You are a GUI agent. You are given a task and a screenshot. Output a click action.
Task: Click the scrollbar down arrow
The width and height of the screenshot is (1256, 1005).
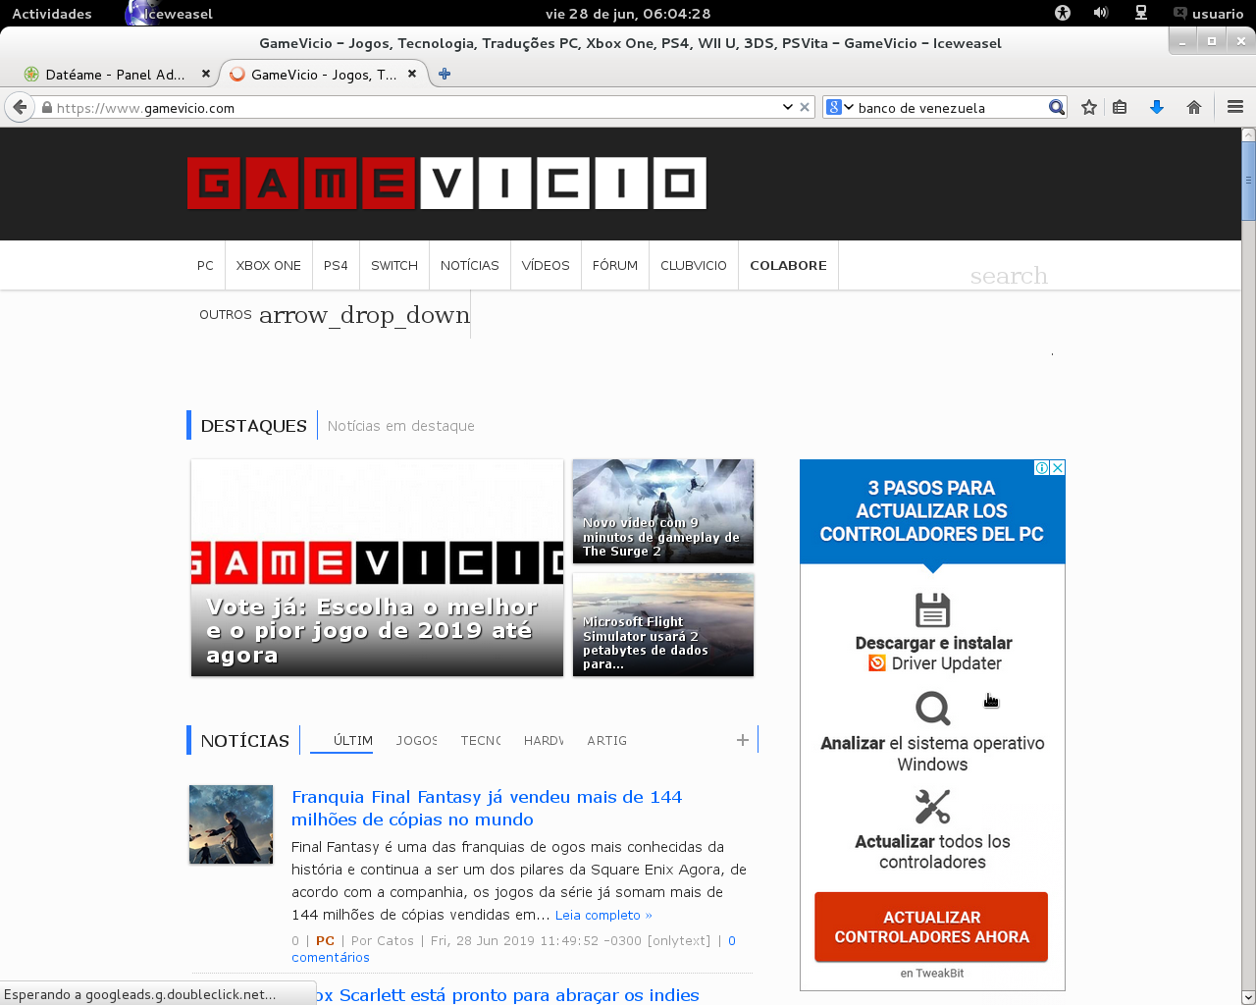(1248, 997)
